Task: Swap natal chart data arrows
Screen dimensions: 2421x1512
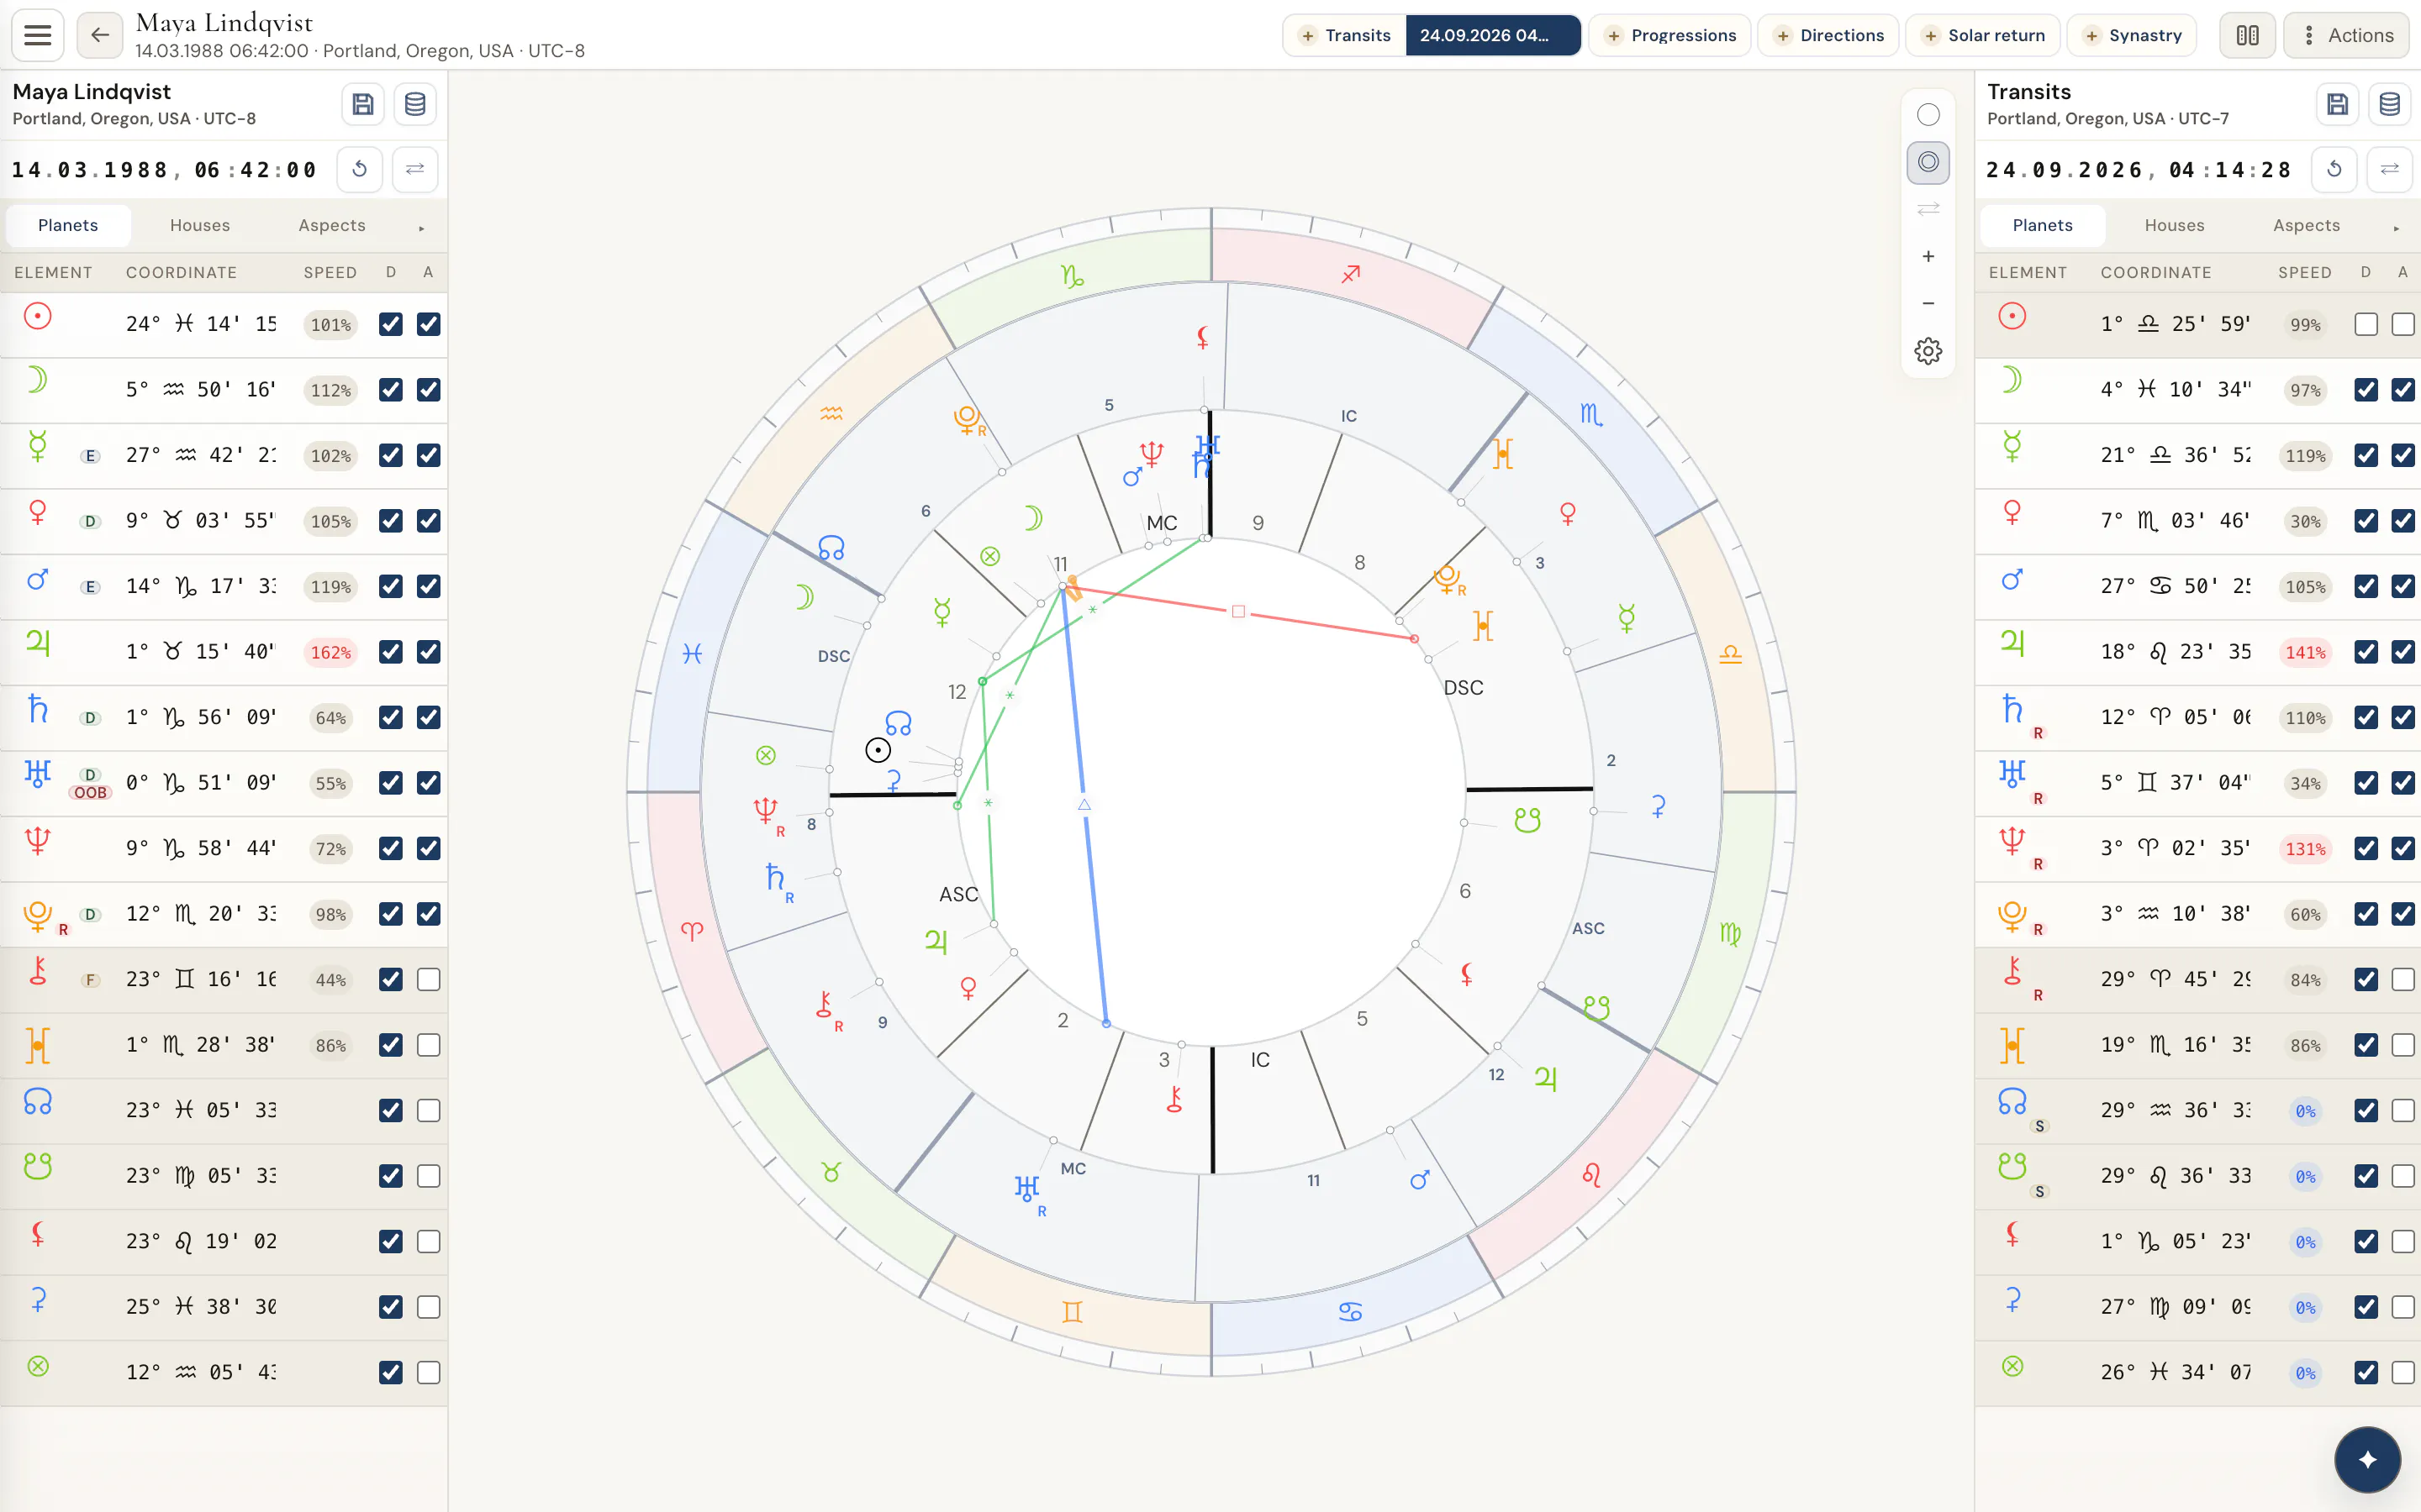Action: point(415,169)
